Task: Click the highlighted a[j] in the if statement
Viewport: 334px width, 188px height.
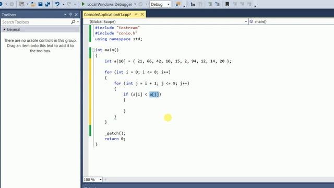Action: [154, 94]
